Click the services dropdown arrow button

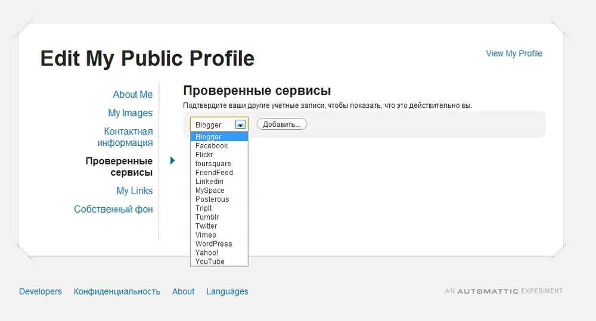point(240,124)
